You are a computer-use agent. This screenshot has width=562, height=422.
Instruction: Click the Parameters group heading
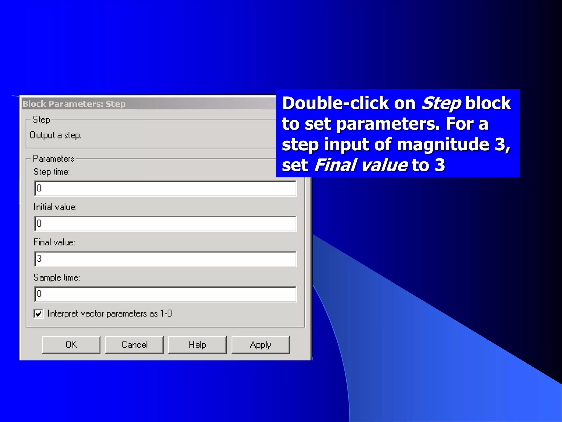click(x=54, y=159)
